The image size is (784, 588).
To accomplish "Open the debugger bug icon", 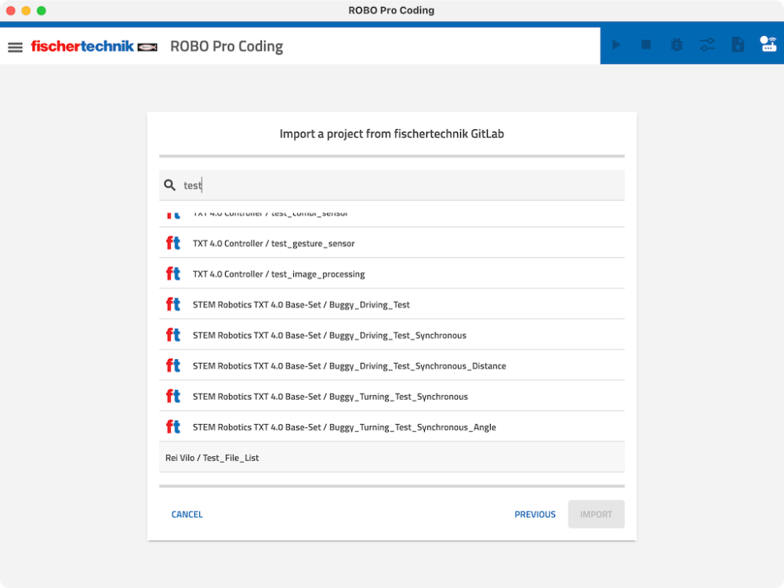I will coord(677,45).
